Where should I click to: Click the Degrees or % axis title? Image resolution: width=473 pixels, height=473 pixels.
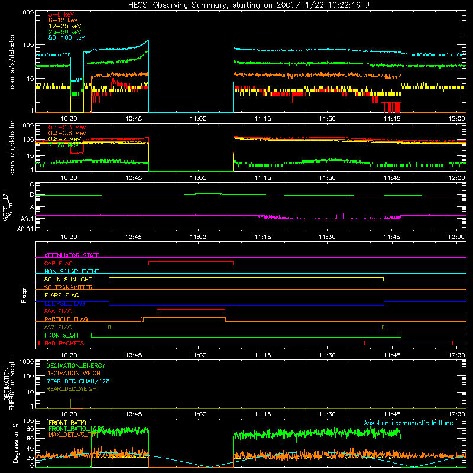tap(15, 443)
